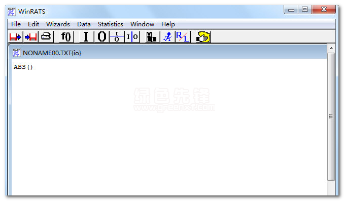344x201 pixels.
Task: Close the WinRATS window
Action: tap(324, 10)
